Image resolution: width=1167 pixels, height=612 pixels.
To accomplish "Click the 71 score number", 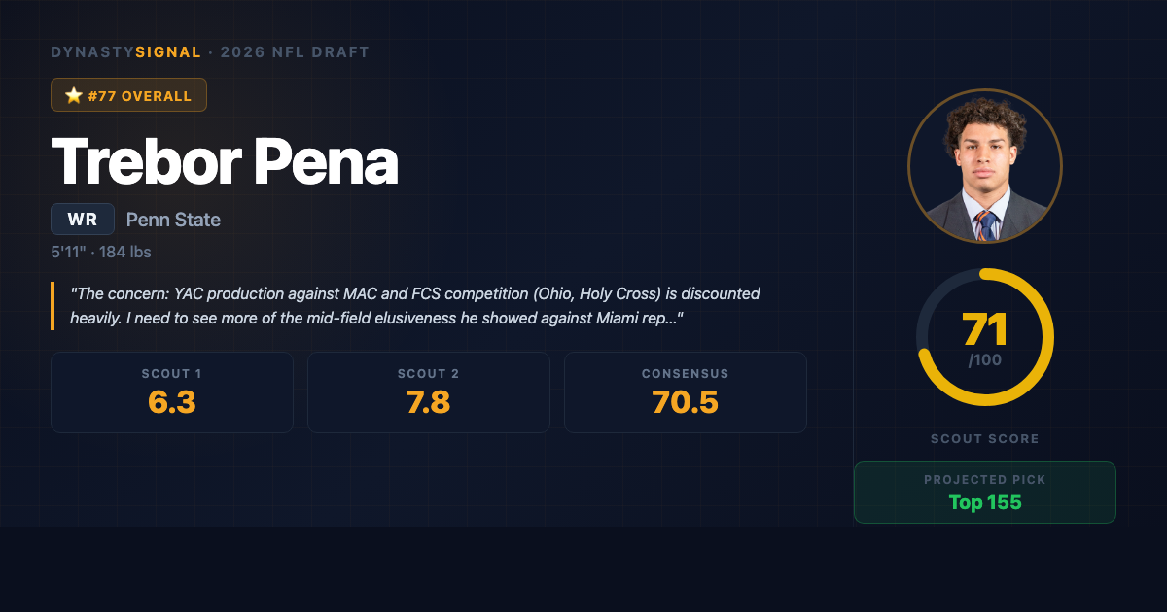I will [x=985, y=330].
